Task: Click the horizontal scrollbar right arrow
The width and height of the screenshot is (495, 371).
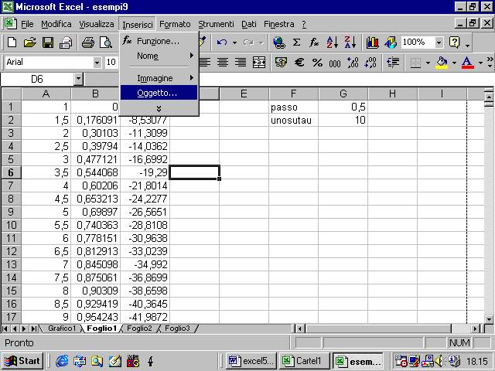Action: point(476,328)
